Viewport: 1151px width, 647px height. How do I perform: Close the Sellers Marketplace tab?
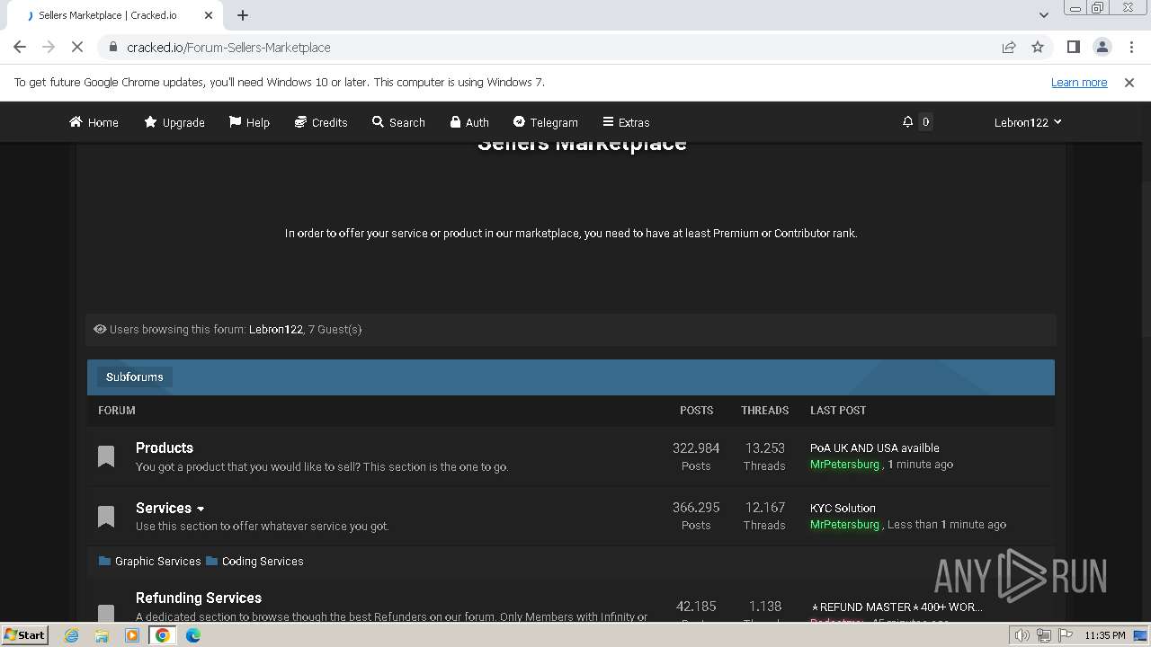(x=209, y=15)
